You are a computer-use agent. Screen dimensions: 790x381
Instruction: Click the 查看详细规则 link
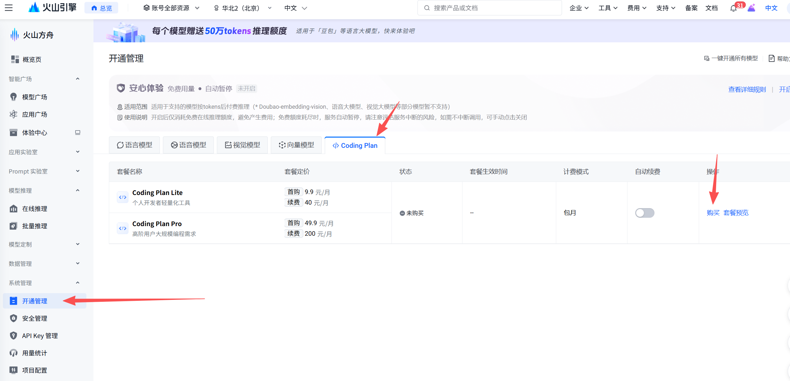[747, 89]
